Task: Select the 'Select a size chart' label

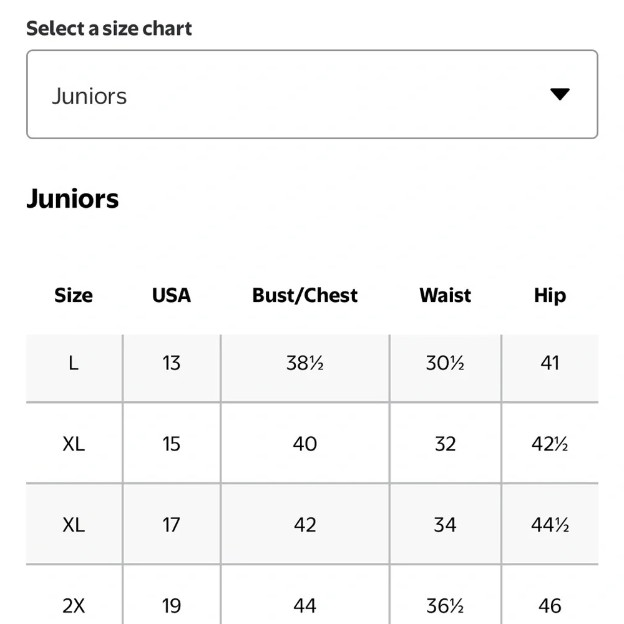Action: coord(109,29)
